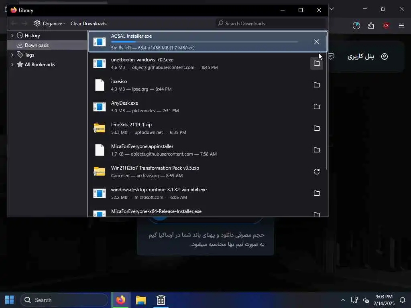Select the ipxe.iso download entry
Viewport: 411px width, 308px height.
coord(207,85)
